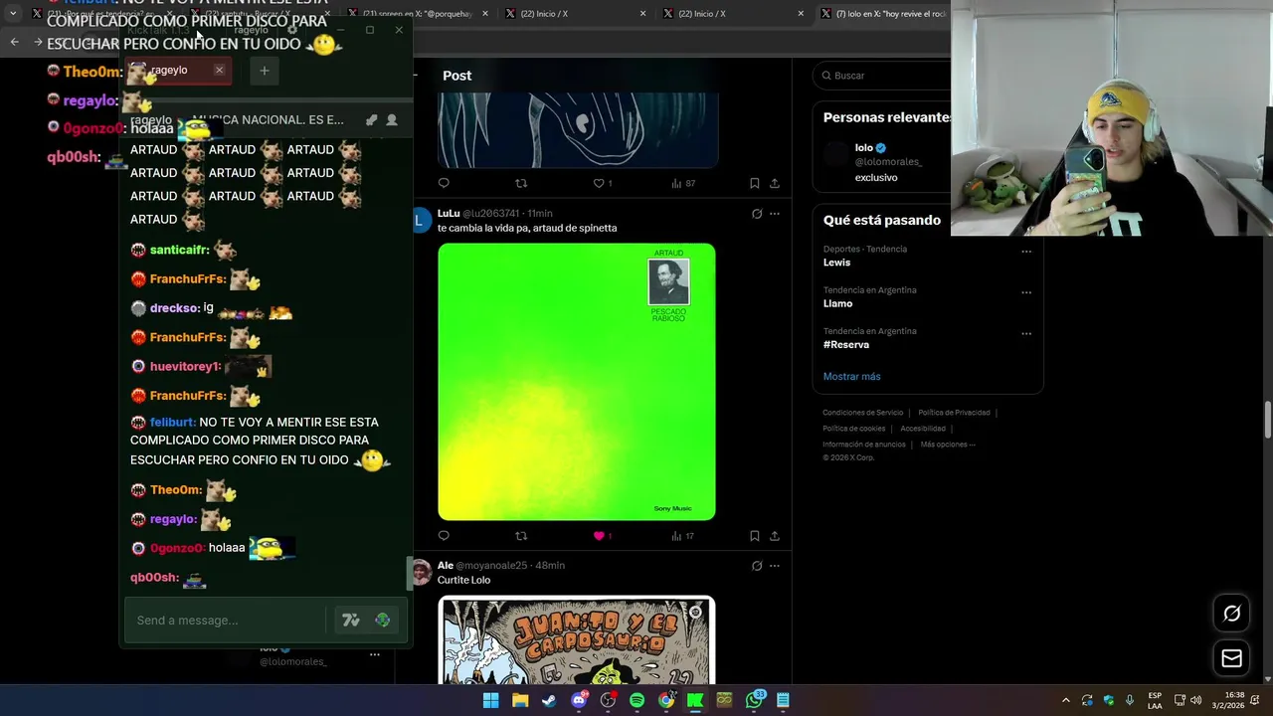Open chatters list icon in KickTalk

tap(392, 120)
